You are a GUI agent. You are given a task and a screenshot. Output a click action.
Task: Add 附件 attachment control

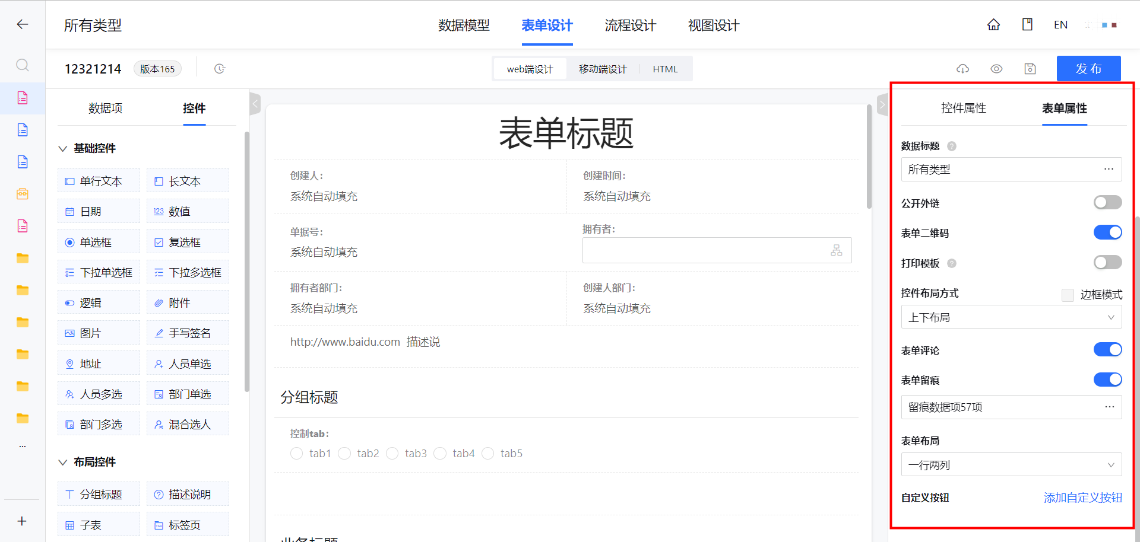(x=188, y=302)
